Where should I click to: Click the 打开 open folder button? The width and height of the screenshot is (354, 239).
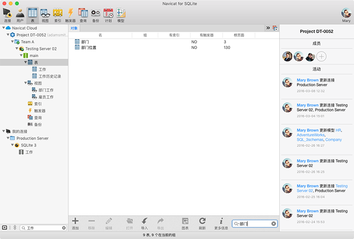(129, 223)
